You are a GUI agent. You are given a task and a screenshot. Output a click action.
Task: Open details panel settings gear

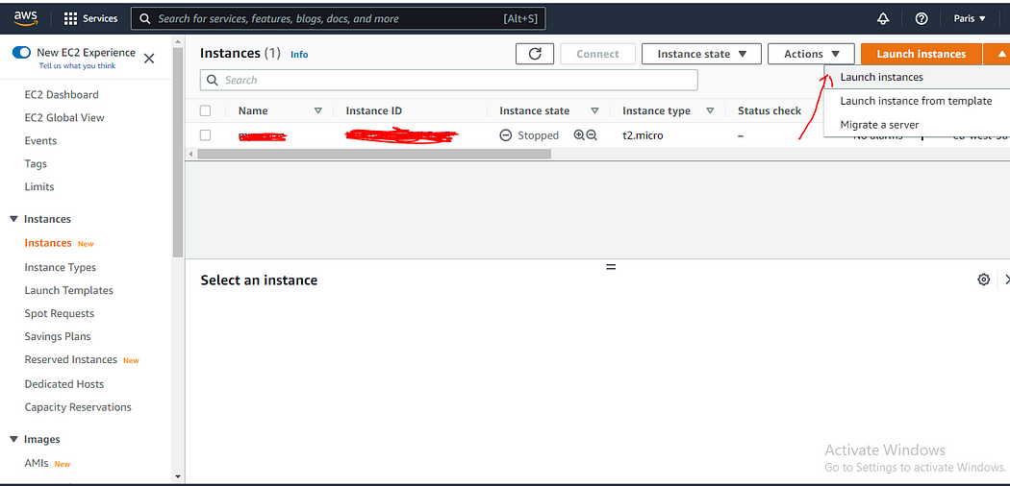(x=983, y=279)
